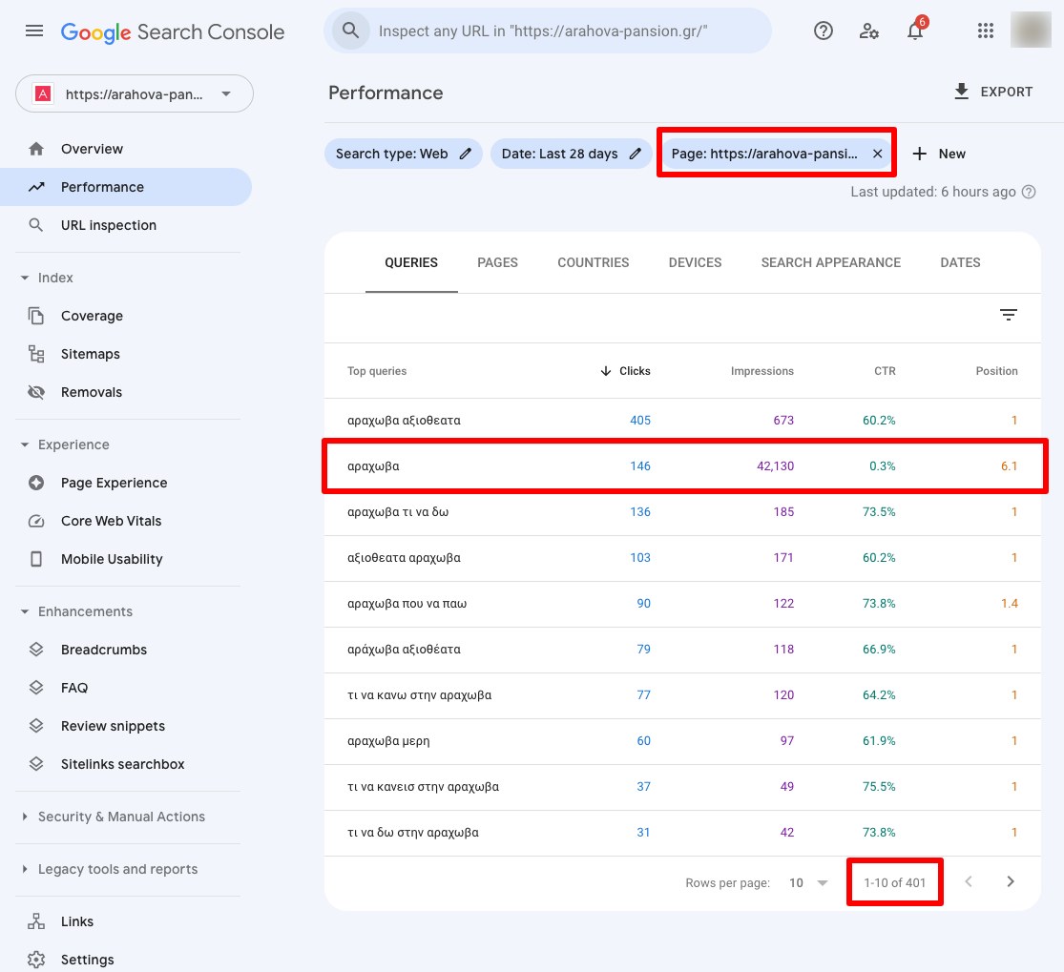
Task: Open the Performance sidebar item
Action: pos(126,187)
